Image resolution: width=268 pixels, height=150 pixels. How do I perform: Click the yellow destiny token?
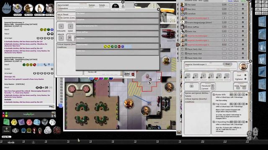[x=29, y=130]
